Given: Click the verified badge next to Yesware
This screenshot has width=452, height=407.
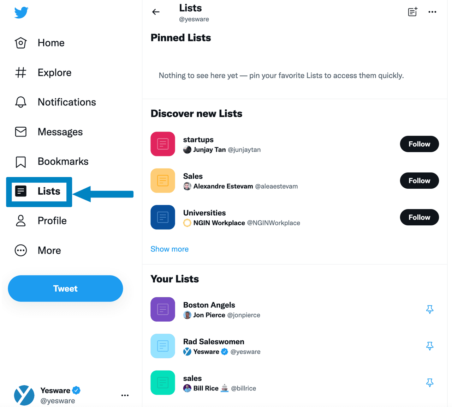Looking at the screenshot, I should tap(76, 390).
